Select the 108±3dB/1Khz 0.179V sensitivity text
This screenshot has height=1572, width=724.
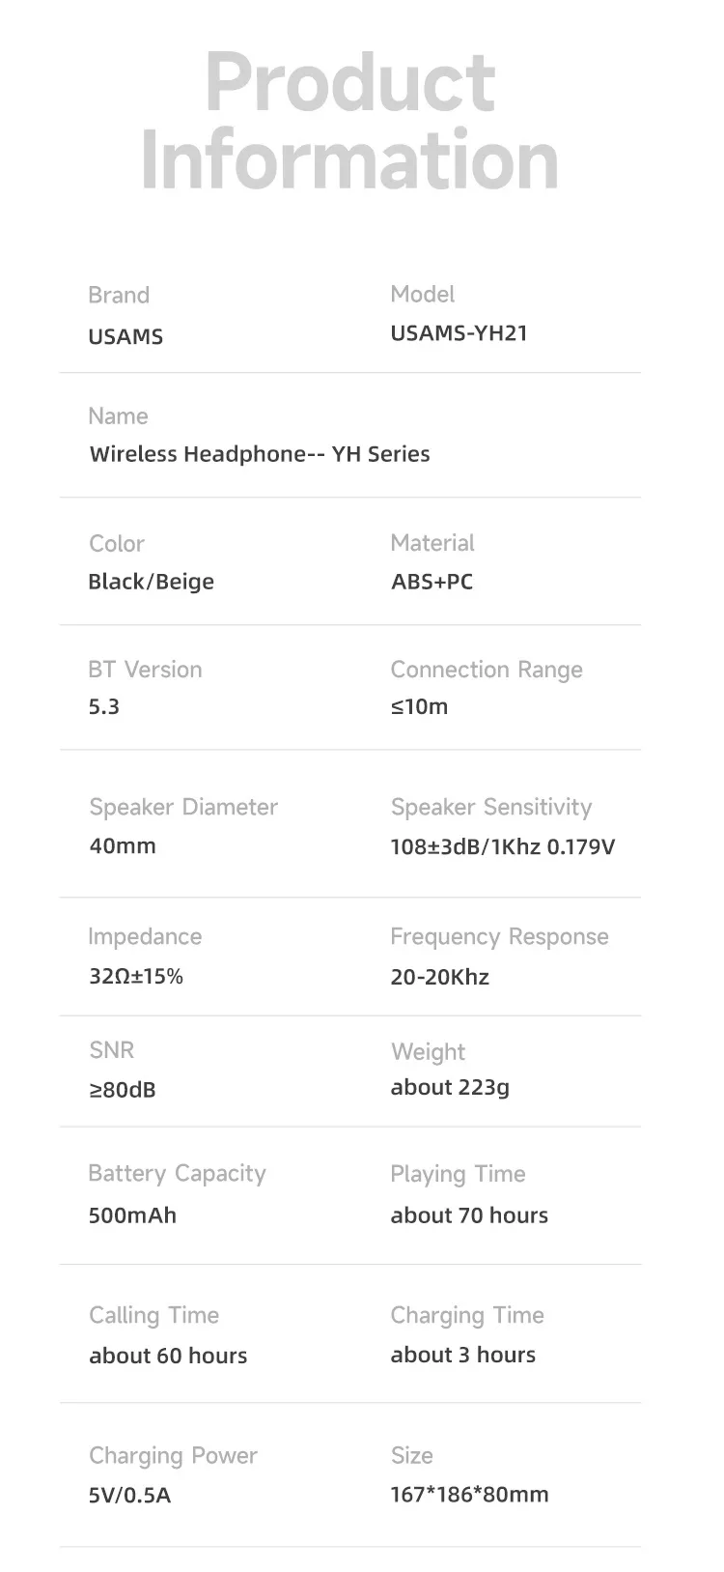pos(502,847)
